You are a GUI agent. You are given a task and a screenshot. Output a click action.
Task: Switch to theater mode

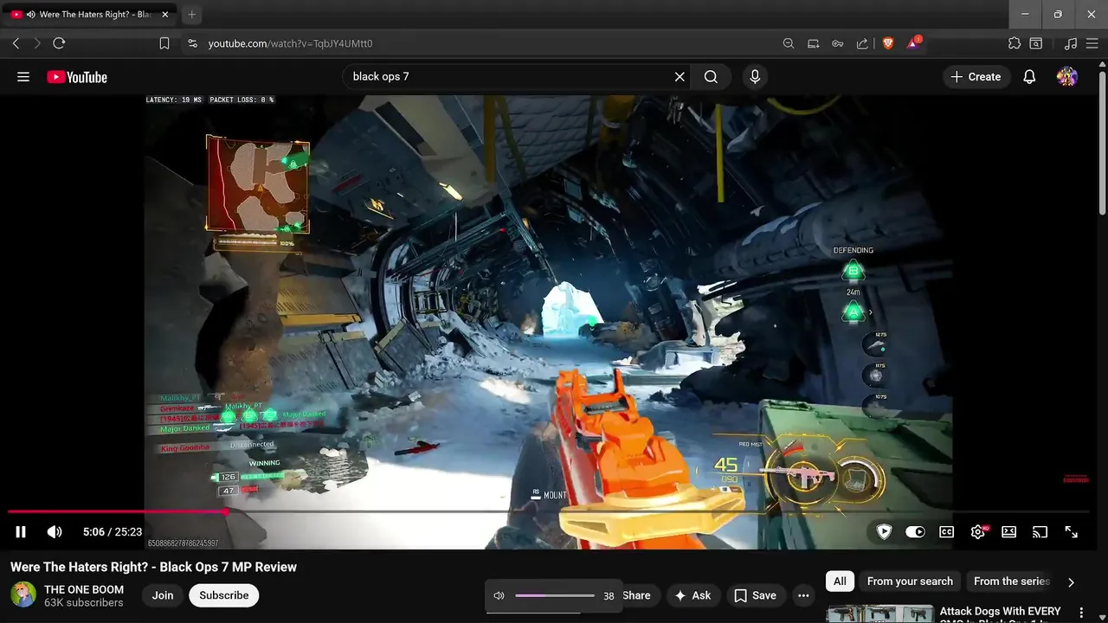1009,532
